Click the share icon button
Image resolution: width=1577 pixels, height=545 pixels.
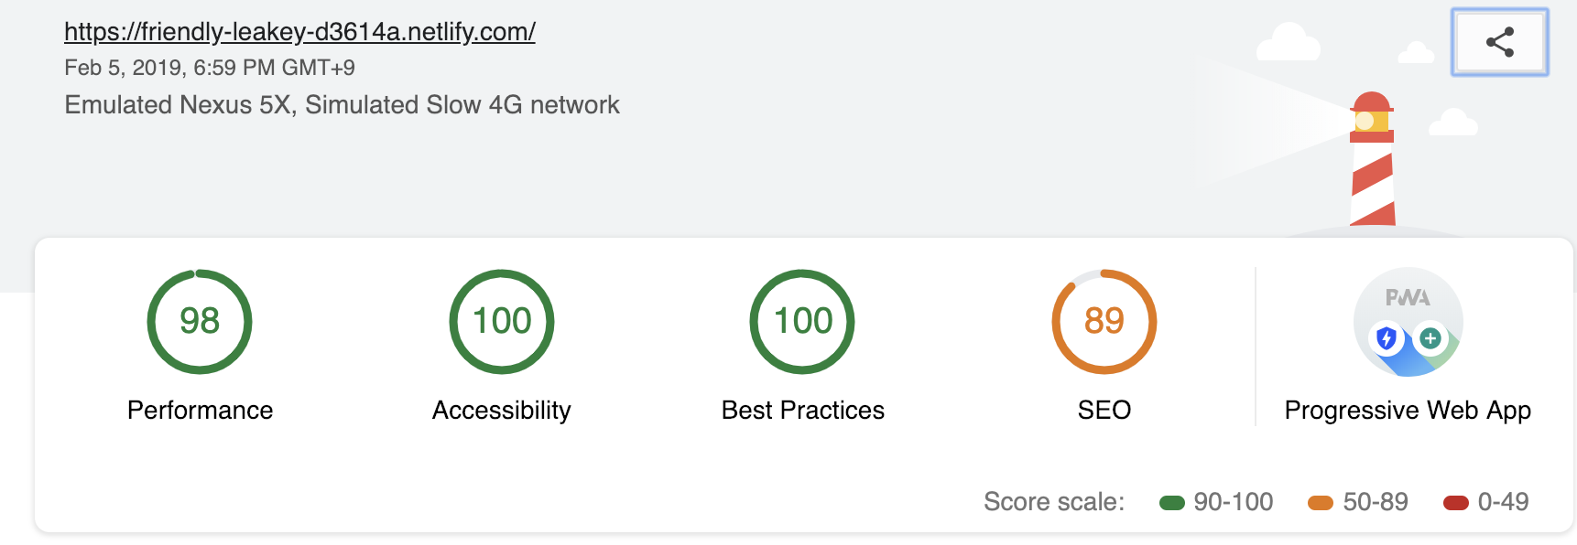pyautogui.click(x=1499, y=42)
